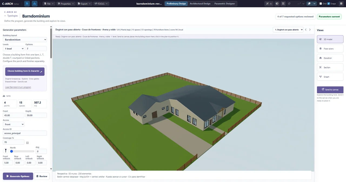Click the Review button

[x=42, y=176]
